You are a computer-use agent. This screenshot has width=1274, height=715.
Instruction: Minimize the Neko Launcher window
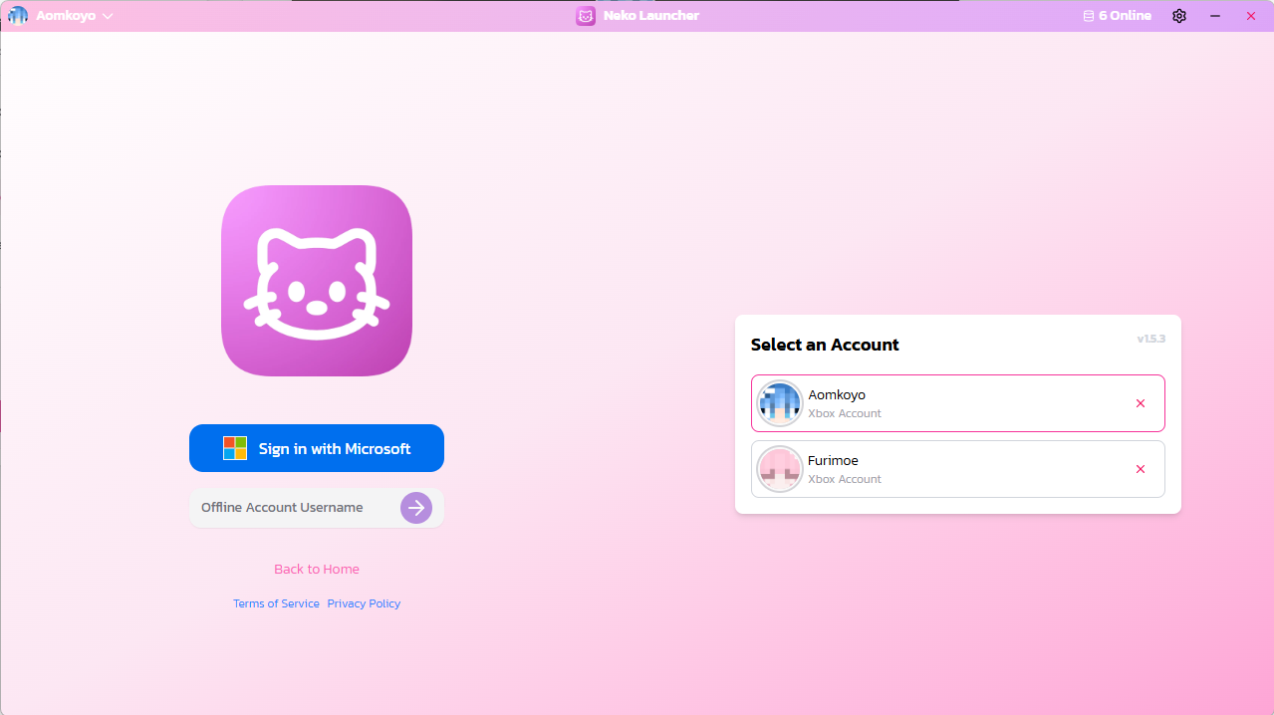point(1215,16)
